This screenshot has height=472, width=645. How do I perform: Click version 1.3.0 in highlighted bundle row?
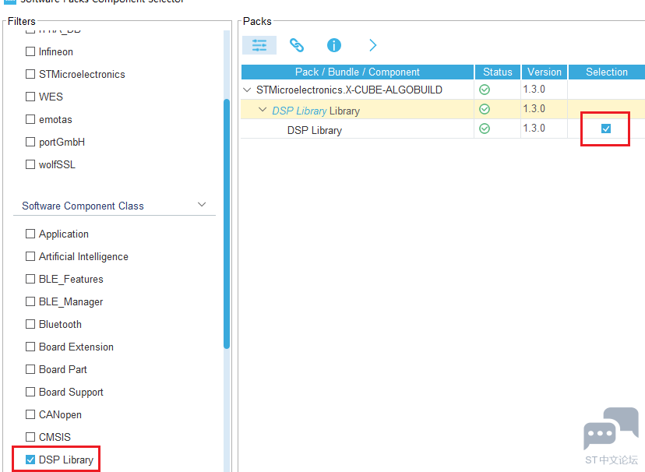coord(534,108)
